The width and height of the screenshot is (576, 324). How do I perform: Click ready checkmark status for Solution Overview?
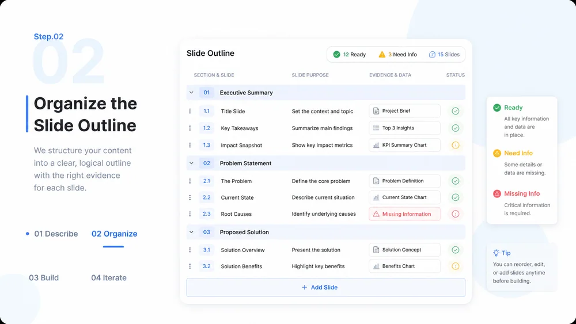click(456, 250)
